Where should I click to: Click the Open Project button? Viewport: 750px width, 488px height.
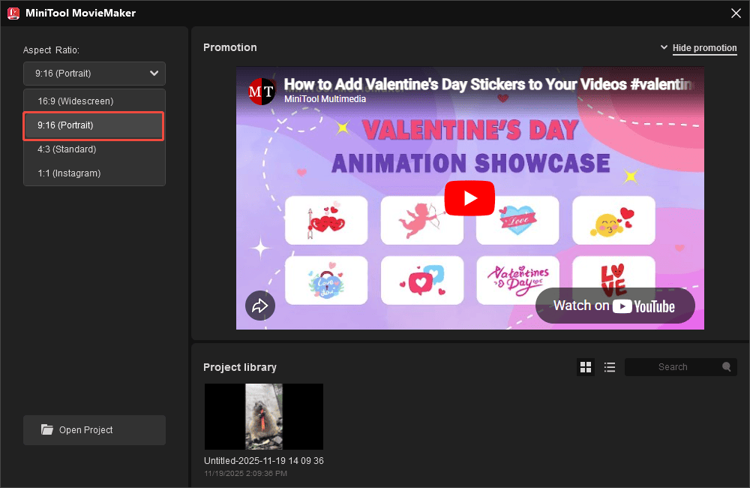[x=94, y=429]
